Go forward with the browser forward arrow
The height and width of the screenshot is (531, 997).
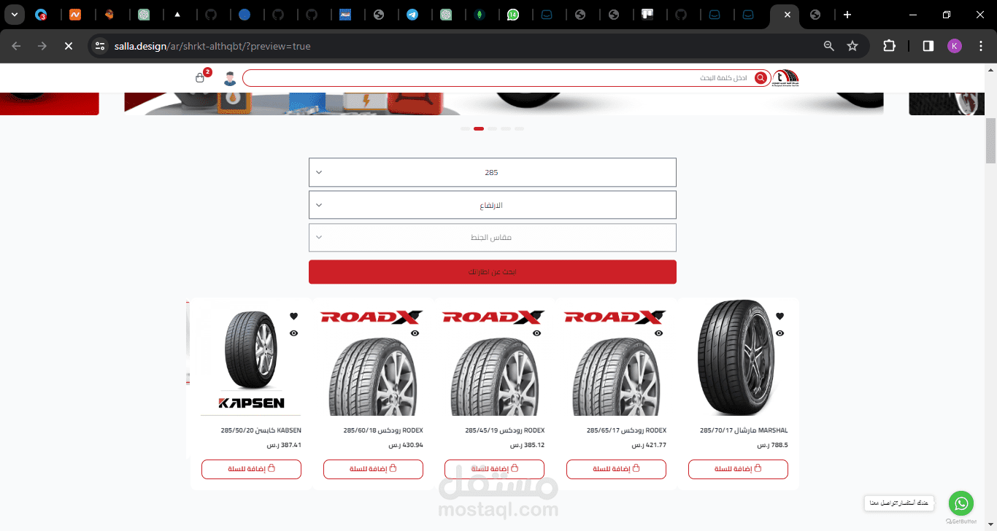coord(42,46)
